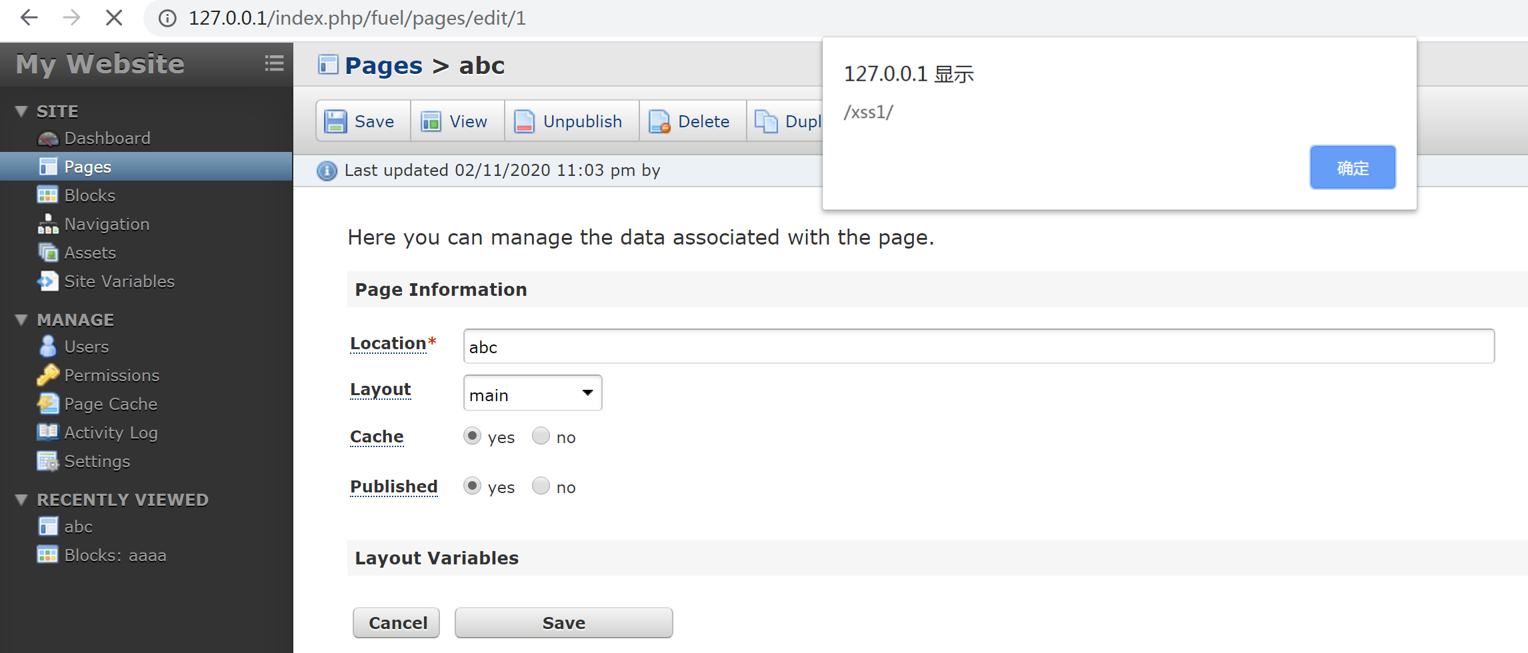Screen dimensions: 1528x653
Task: Open the Layout dropdown
Action: [x=532, y=393]
